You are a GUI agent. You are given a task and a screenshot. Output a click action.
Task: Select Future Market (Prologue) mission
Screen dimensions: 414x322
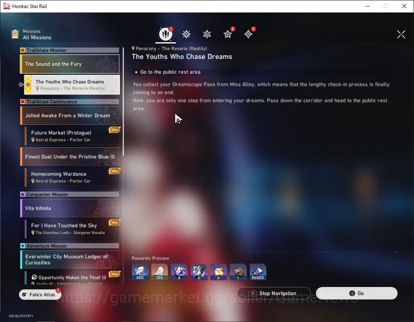[x=72, y=136]
